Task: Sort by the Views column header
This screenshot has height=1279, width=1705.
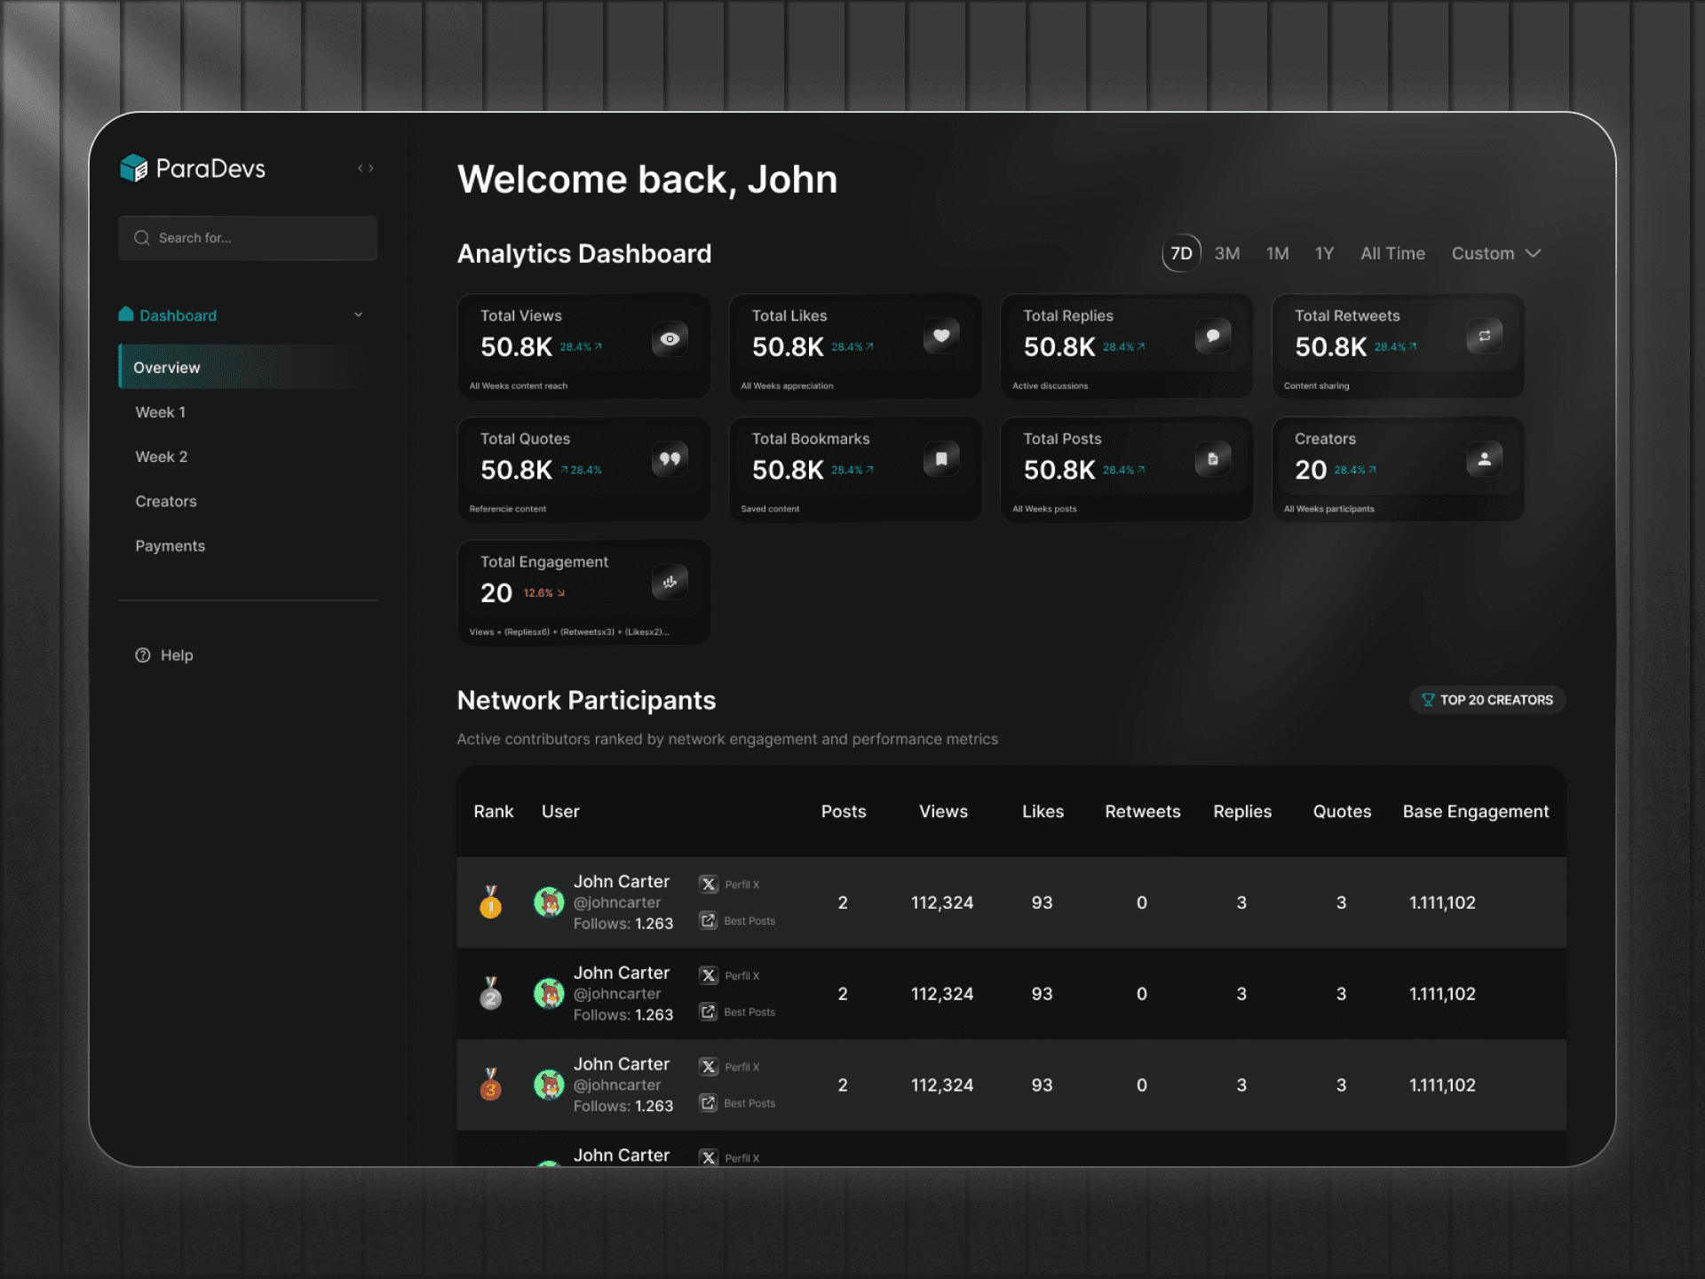Action: coord(943,811)
